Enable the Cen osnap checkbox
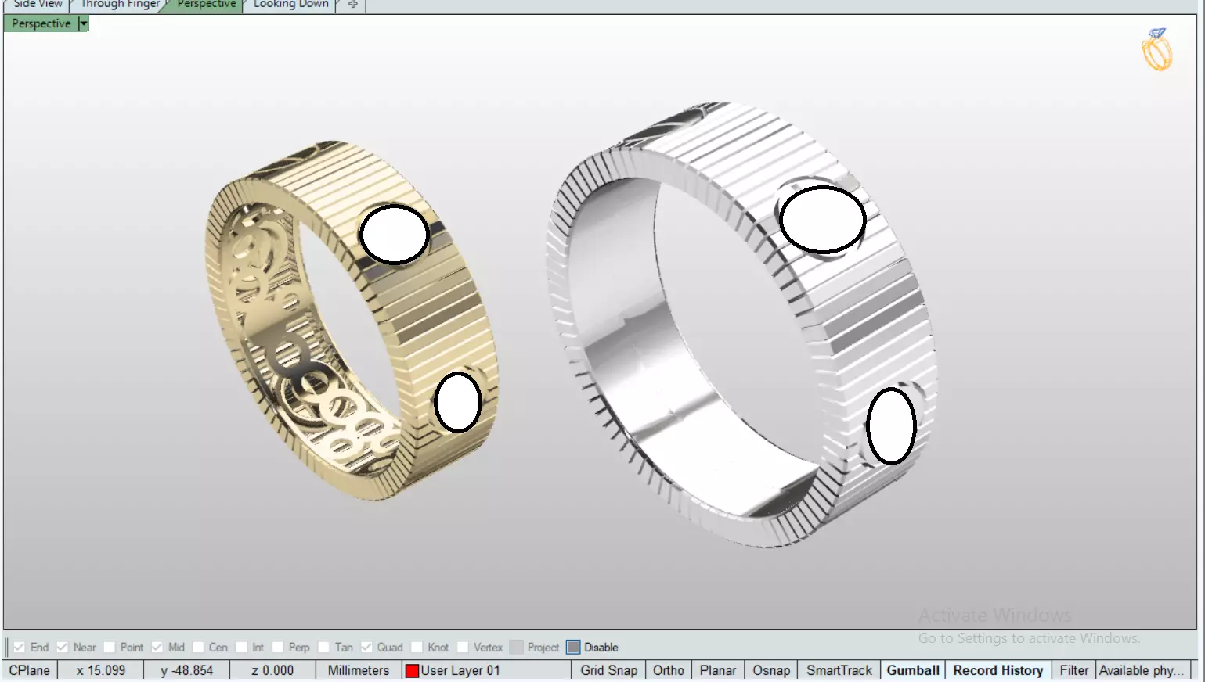 [x=198, y=648]
